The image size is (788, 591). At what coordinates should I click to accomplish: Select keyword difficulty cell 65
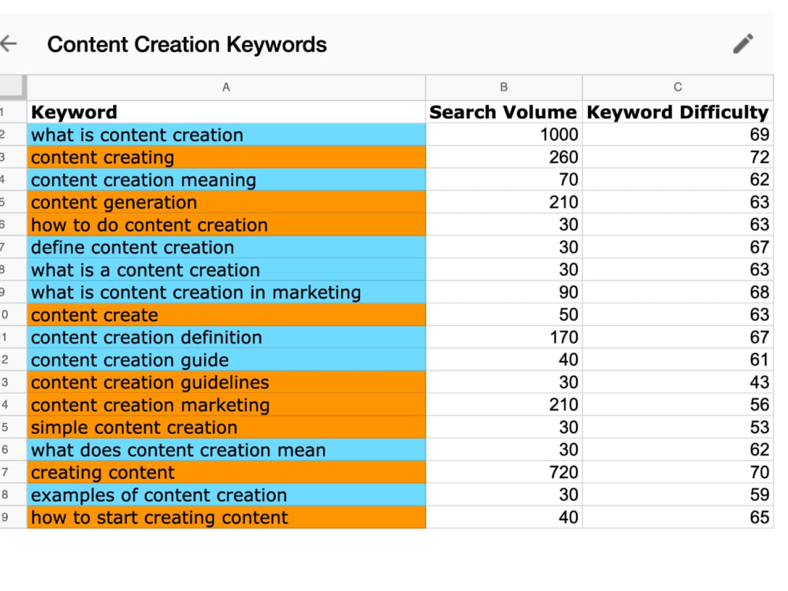(678, 517)
